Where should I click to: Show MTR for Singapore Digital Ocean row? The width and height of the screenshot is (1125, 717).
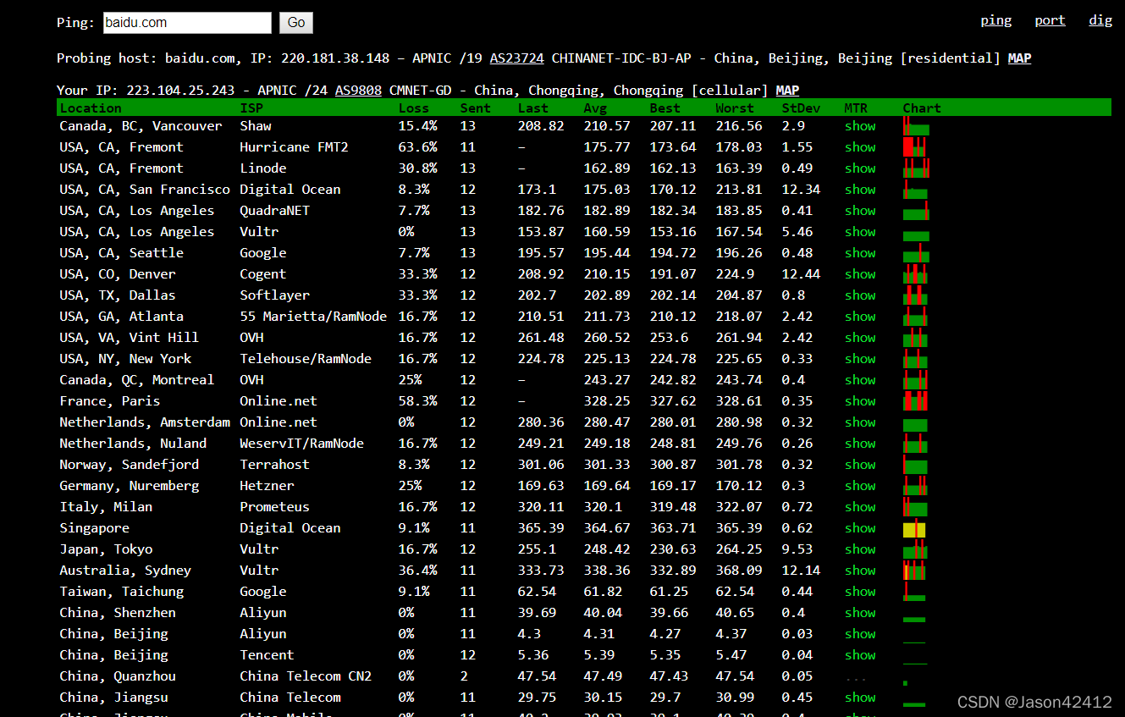[x=860, y=528]
